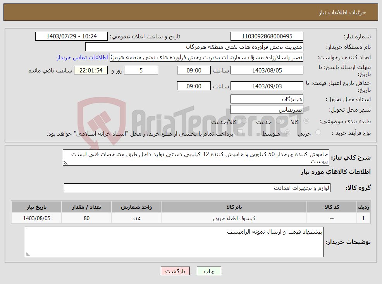Select the خدمت radio button
The height and width of the screenshot is (284, 382).
point(279,121)
